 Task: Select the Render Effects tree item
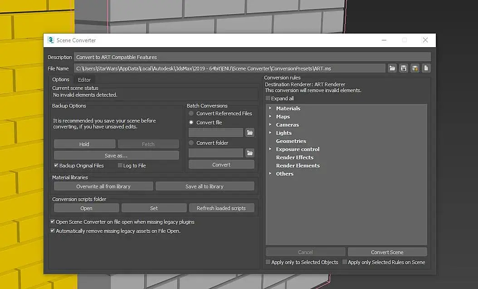point(294,157)
